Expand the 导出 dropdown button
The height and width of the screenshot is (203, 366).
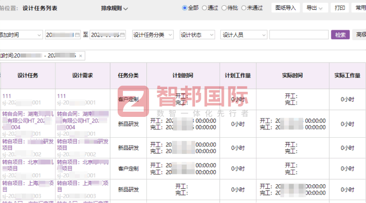[x=315, y=8]
